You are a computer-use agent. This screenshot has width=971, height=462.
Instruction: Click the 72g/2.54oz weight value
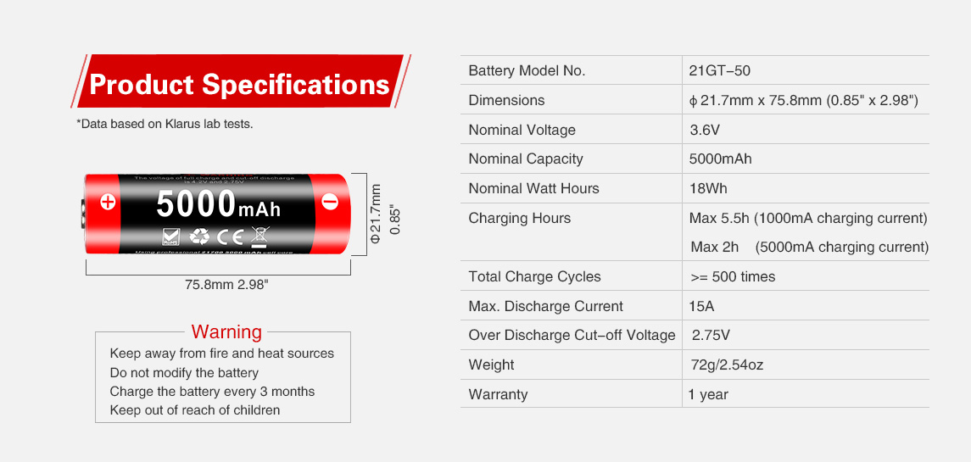pos(728,365)
